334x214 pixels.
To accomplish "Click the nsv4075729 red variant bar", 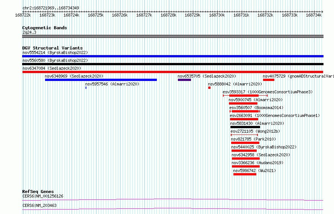I will point(269,80).
